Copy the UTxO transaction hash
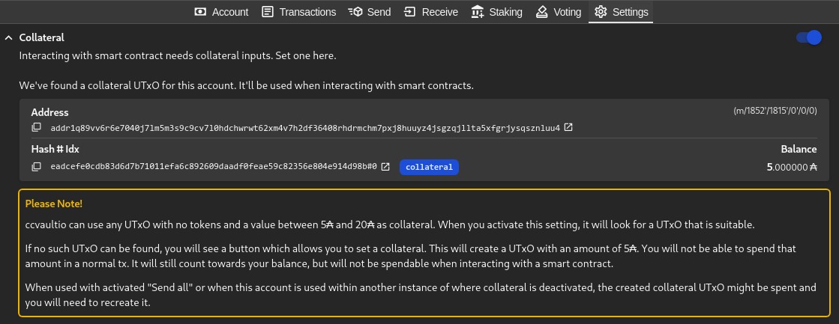 pos(36,167)
